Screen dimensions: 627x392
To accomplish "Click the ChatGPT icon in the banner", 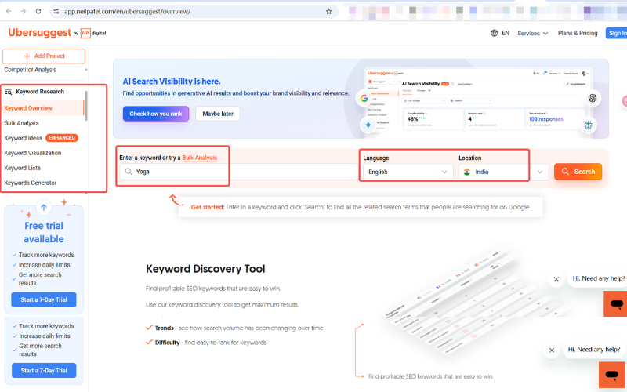I will pyautogui.click(x=593, y=98).
